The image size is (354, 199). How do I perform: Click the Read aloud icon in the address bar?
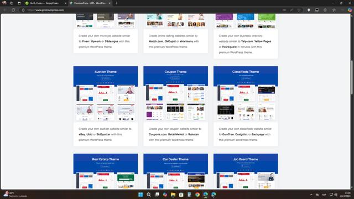click(x=291, y=10)
